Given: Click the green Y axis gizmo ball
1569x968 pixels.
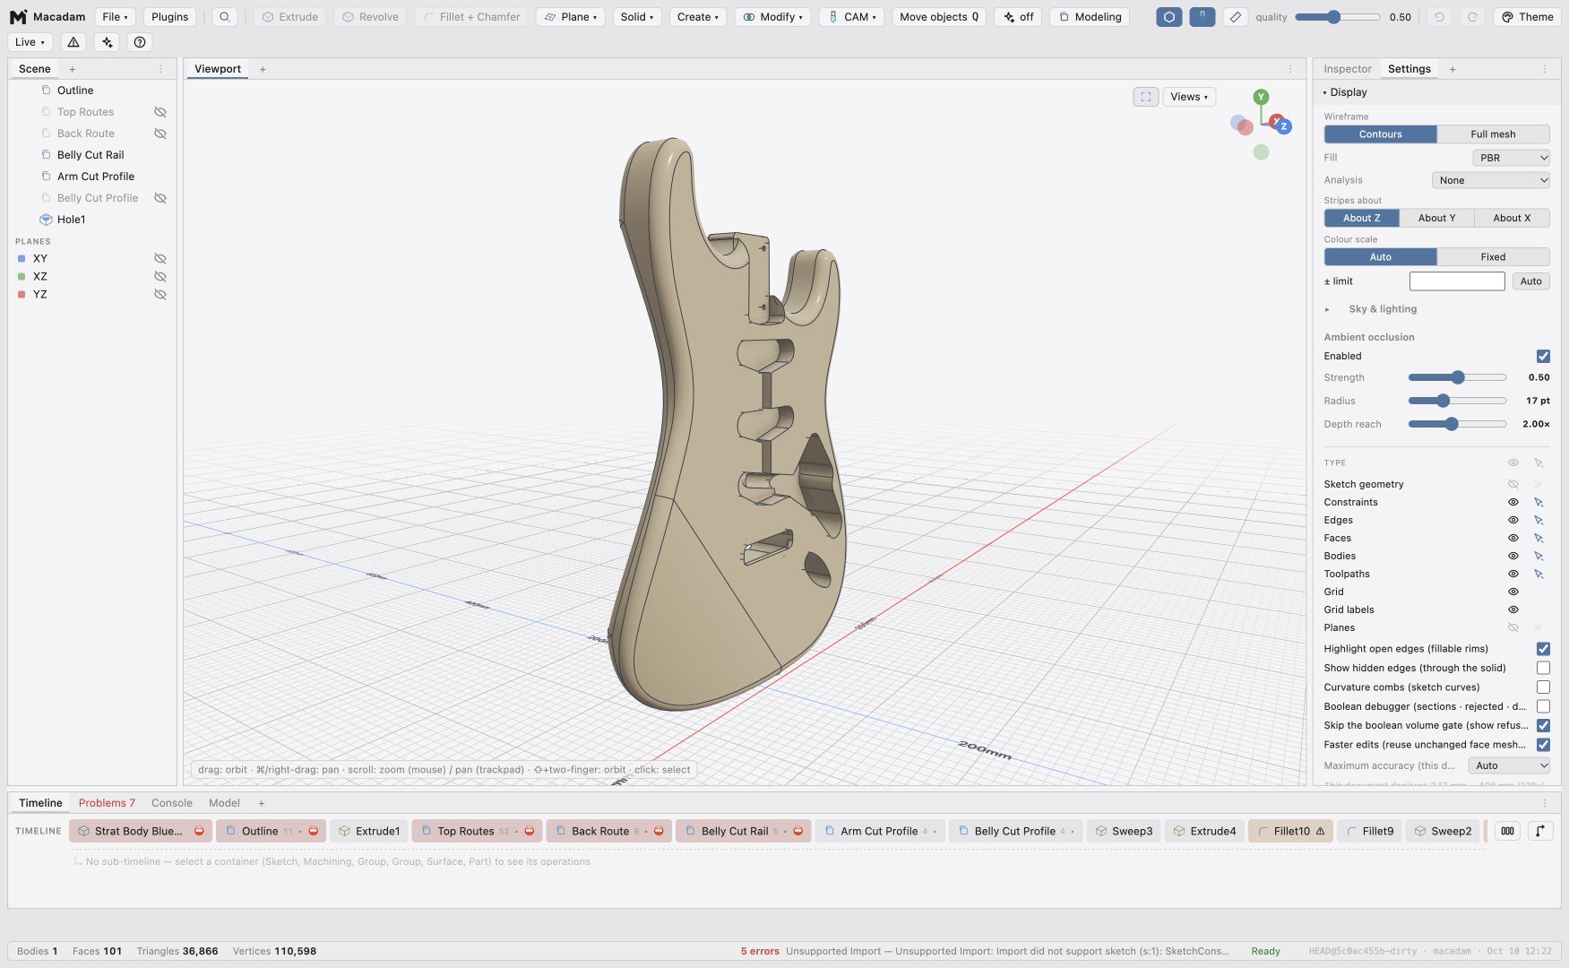Looking at the screenshot, I should (1261, 97).
